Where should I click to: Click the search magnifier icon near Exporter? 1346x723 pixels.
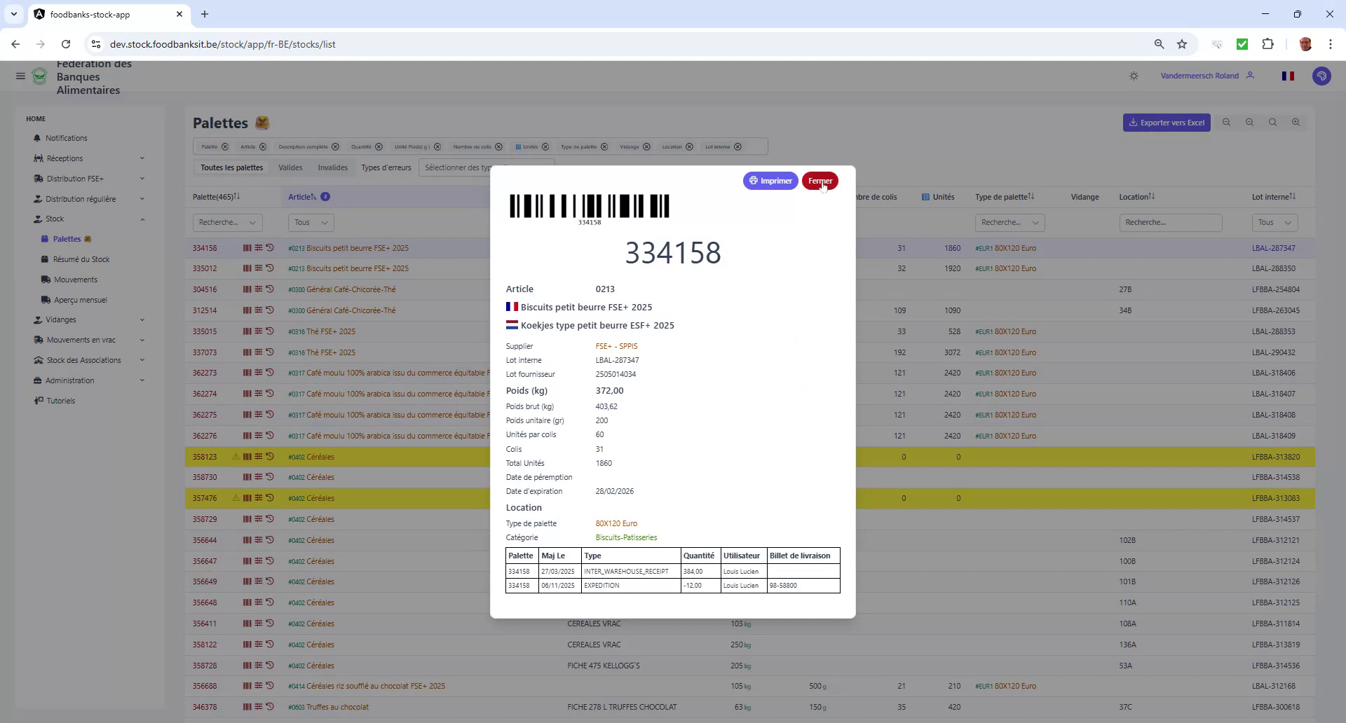pos(1272,122)
